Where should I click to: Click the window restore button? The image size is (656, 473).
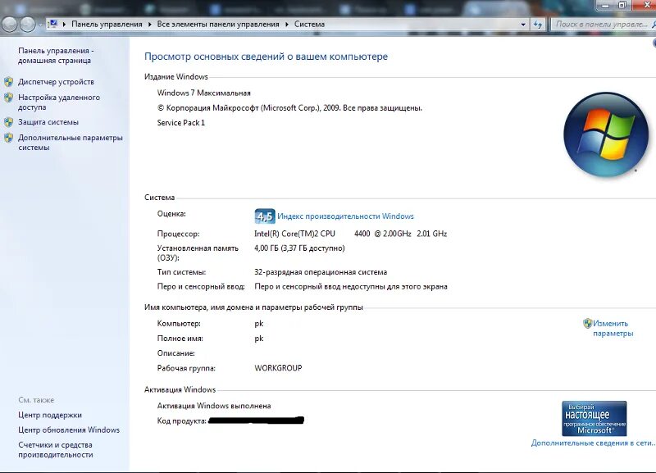tap(622, 5)
